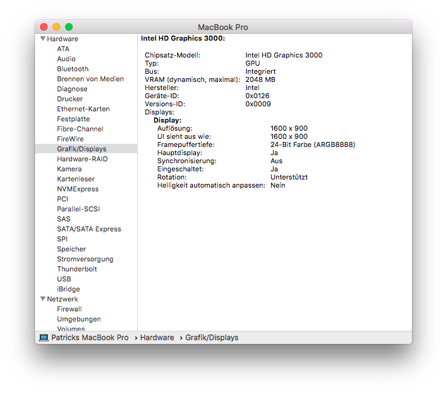Open FireWire in the sidebar

(x=70, y=139)
